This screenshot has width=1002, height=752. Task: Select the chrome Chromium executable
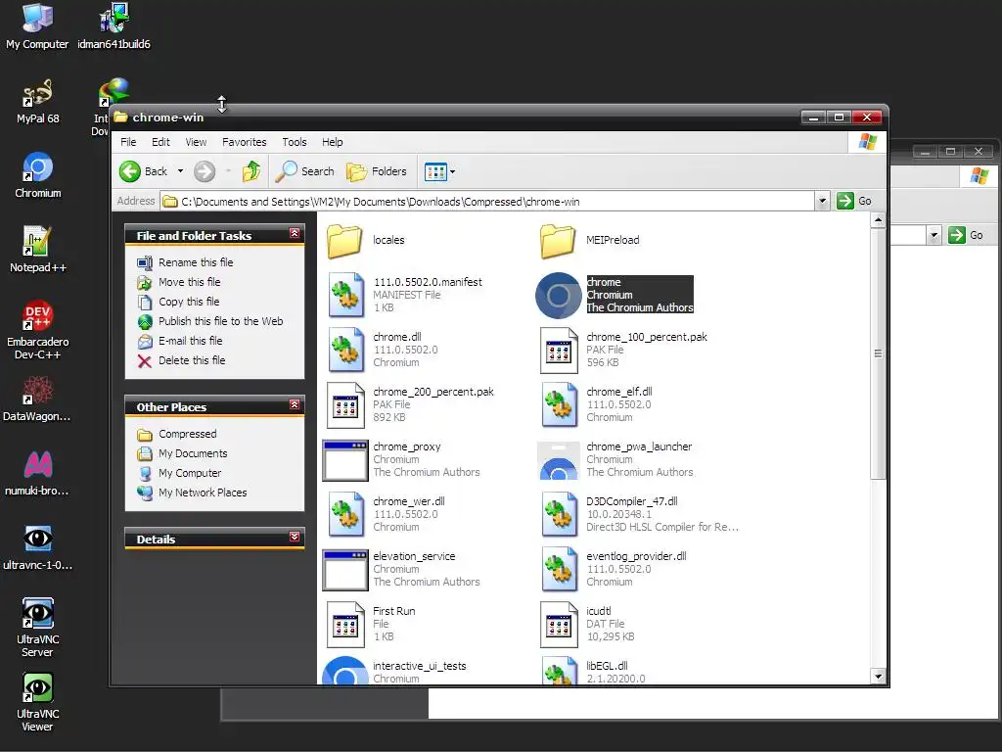(x=615, y=295)
